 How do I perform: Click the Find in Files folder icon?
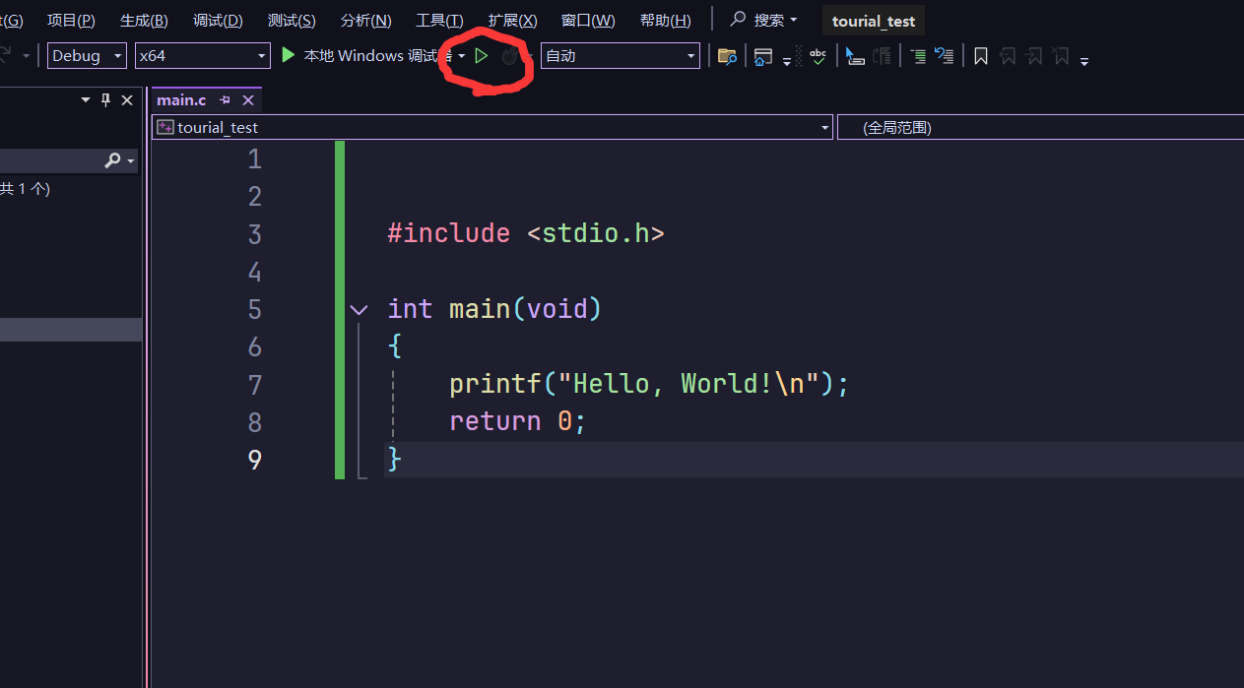pyautogui.click(x=727, y=56)
